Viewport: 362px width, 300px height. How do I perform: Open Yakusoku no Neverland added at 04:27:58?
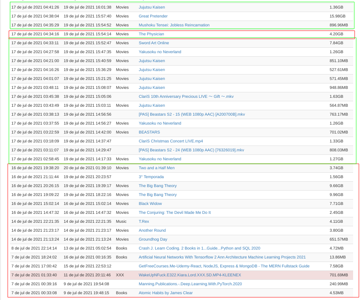160,52
